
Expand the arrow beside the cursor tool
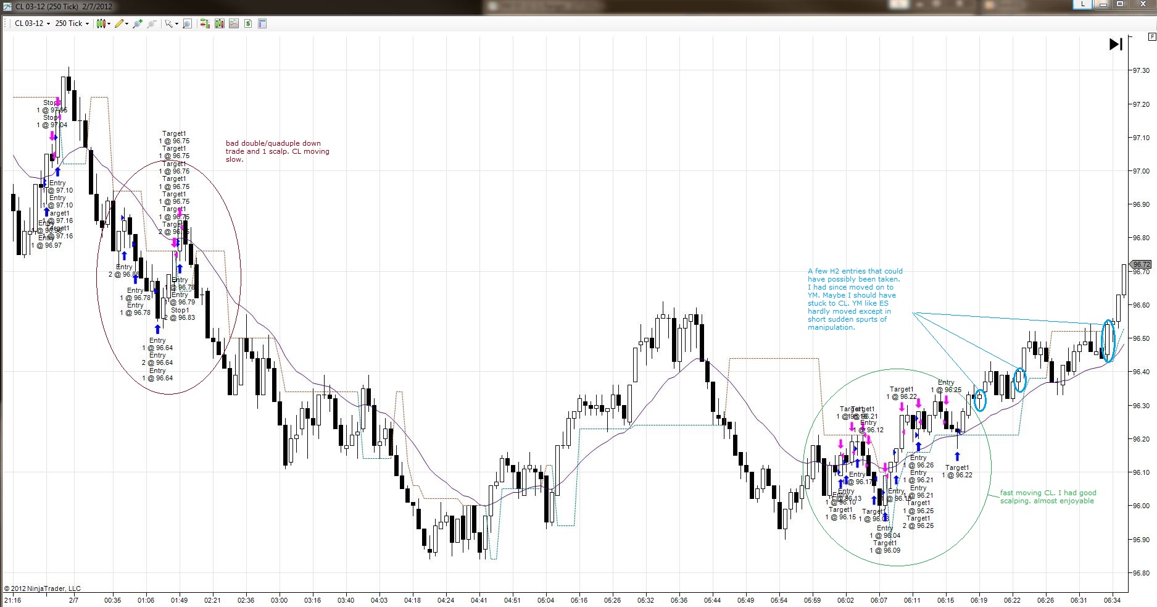click(x=176, y=24)
